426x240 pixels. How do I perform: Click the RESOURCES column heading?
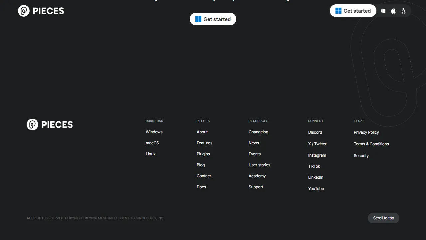[258, 121]
